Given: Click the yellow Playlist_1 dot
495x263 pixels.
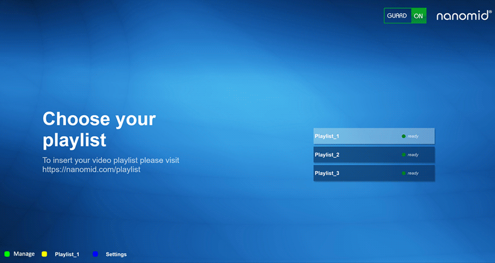Looking at the screenshot, I should tap(44, 254).
